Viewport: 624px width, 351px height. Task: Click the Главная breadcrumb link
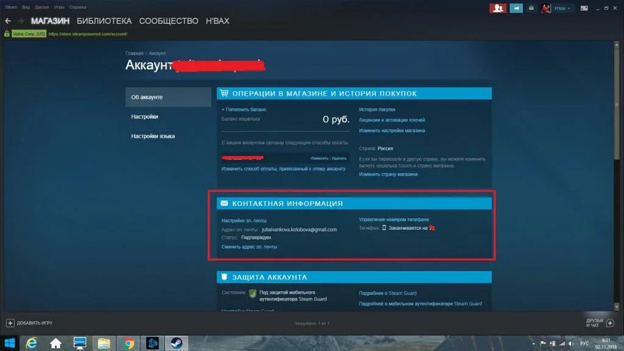pos(134,53)
